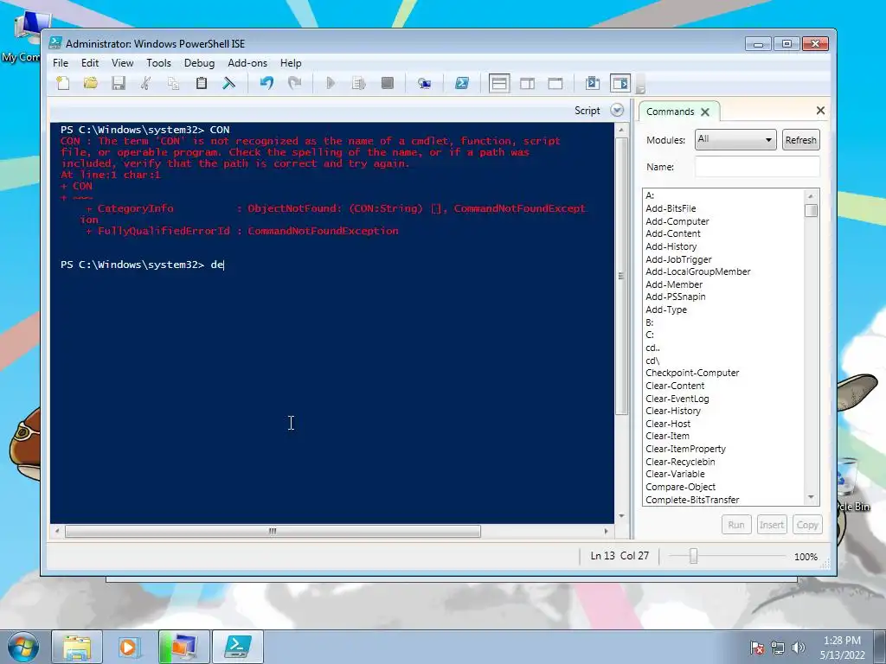
Task: Open a script with the folder icon
Action: click(x=90, y=84)
